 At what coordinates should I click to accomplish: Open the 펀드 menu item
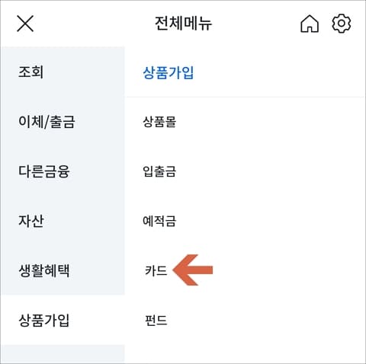coord(156,320)
